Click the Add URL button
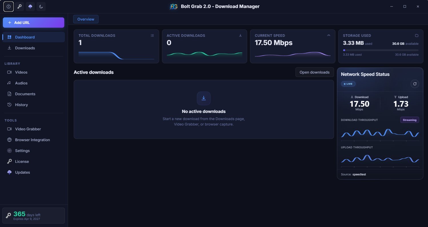The image size is (428, 227). [x=33, y=22]
